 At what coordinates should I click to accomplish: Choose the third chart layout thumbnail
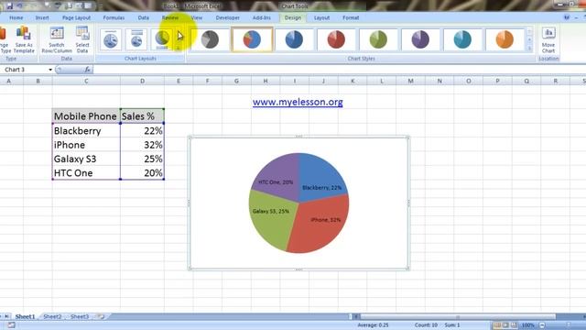162,39
